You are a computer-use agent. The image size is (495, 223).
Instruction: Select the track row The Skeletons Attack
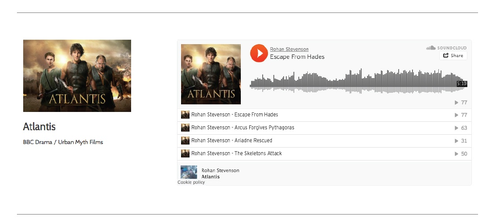[x=324, y=154]
